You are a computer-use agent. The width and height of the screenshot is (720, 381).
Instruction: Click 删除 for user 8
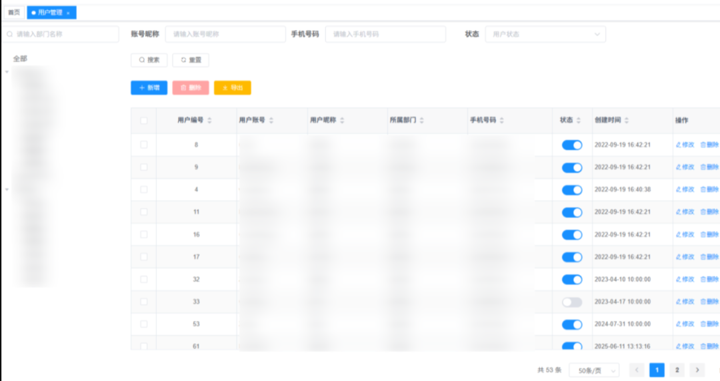click(709, 145)
